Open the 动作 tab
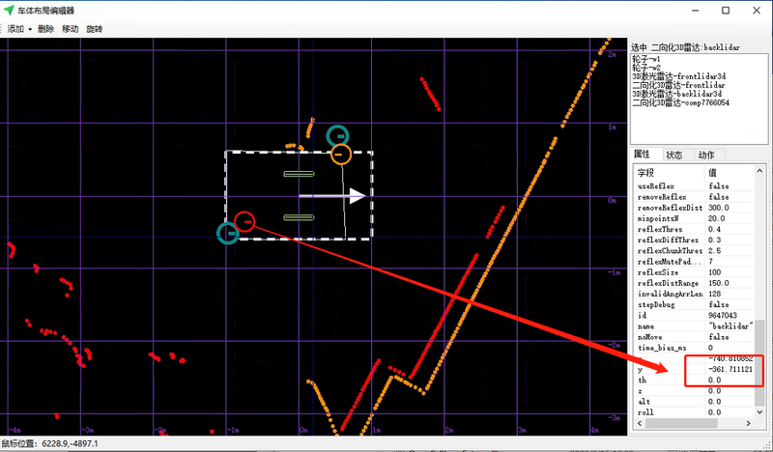773x452 pixels. [705, 155]
